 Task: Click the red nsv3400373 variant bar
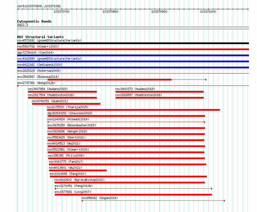(159, 92)
